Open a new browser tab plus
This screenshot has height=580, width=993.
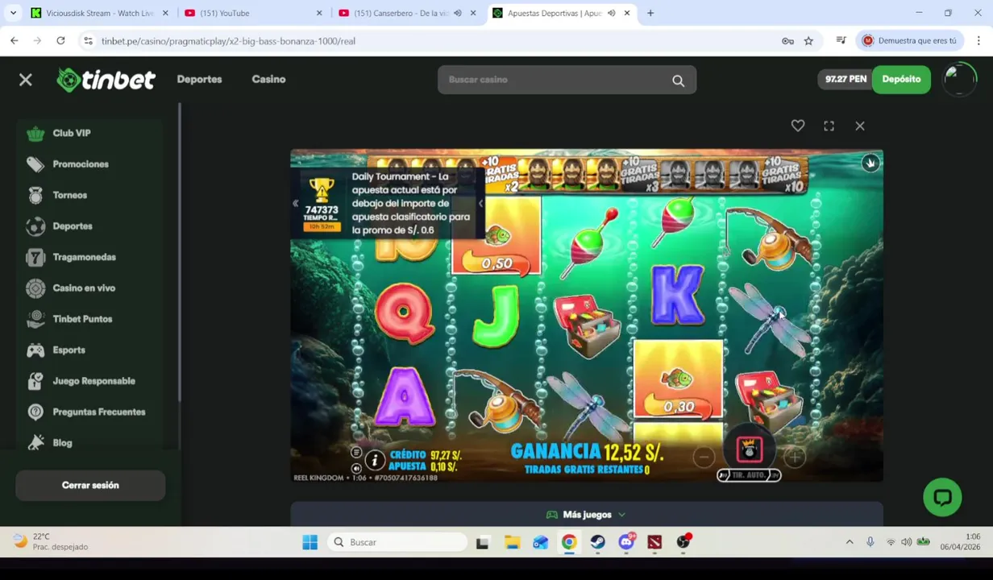[x=650, y=13]
